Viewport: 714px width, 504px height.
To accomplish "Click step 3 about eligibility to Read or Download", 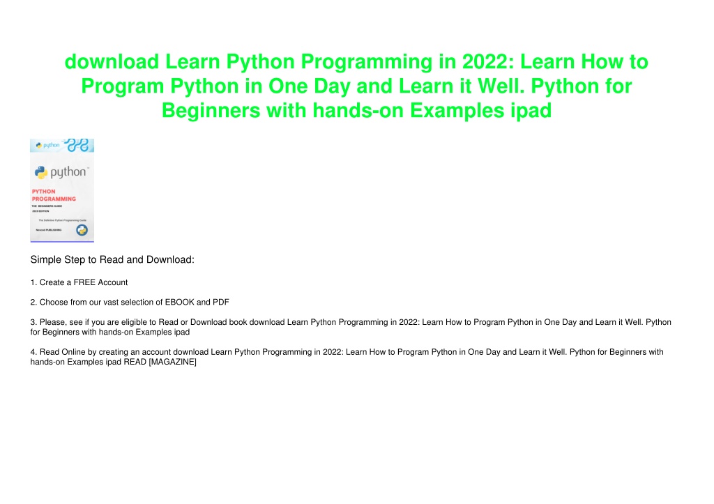I will tap(351, 327).
